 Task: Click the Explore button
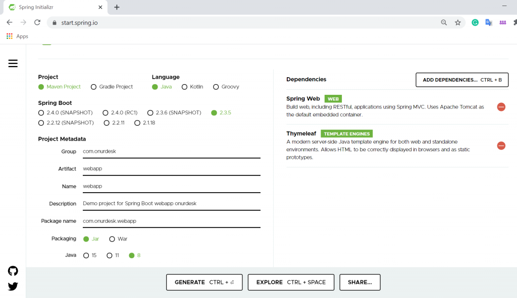coord(291,282)
